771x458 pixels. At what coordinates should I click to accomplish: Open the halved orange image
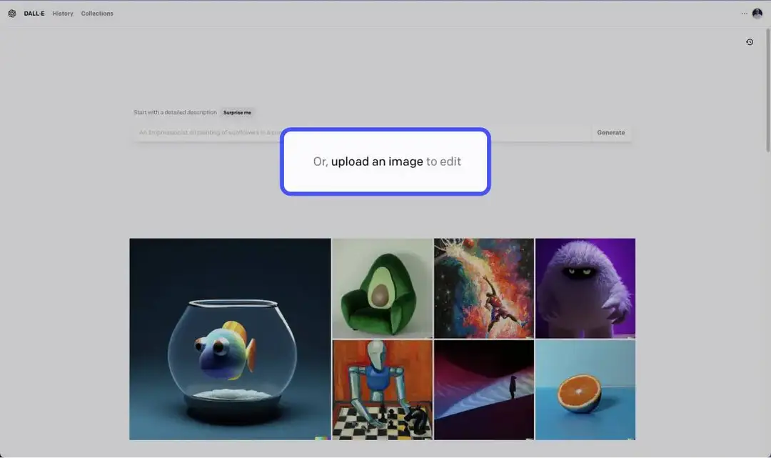tap(585, 389)
